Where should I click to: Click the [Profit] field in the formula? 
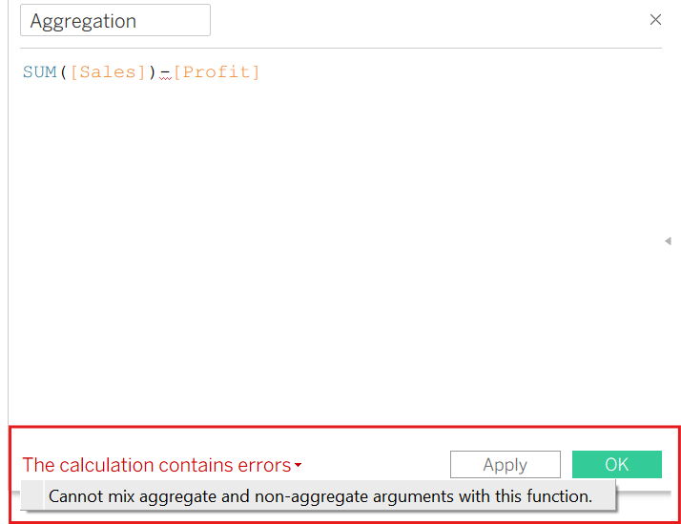(x=217, y=72)
